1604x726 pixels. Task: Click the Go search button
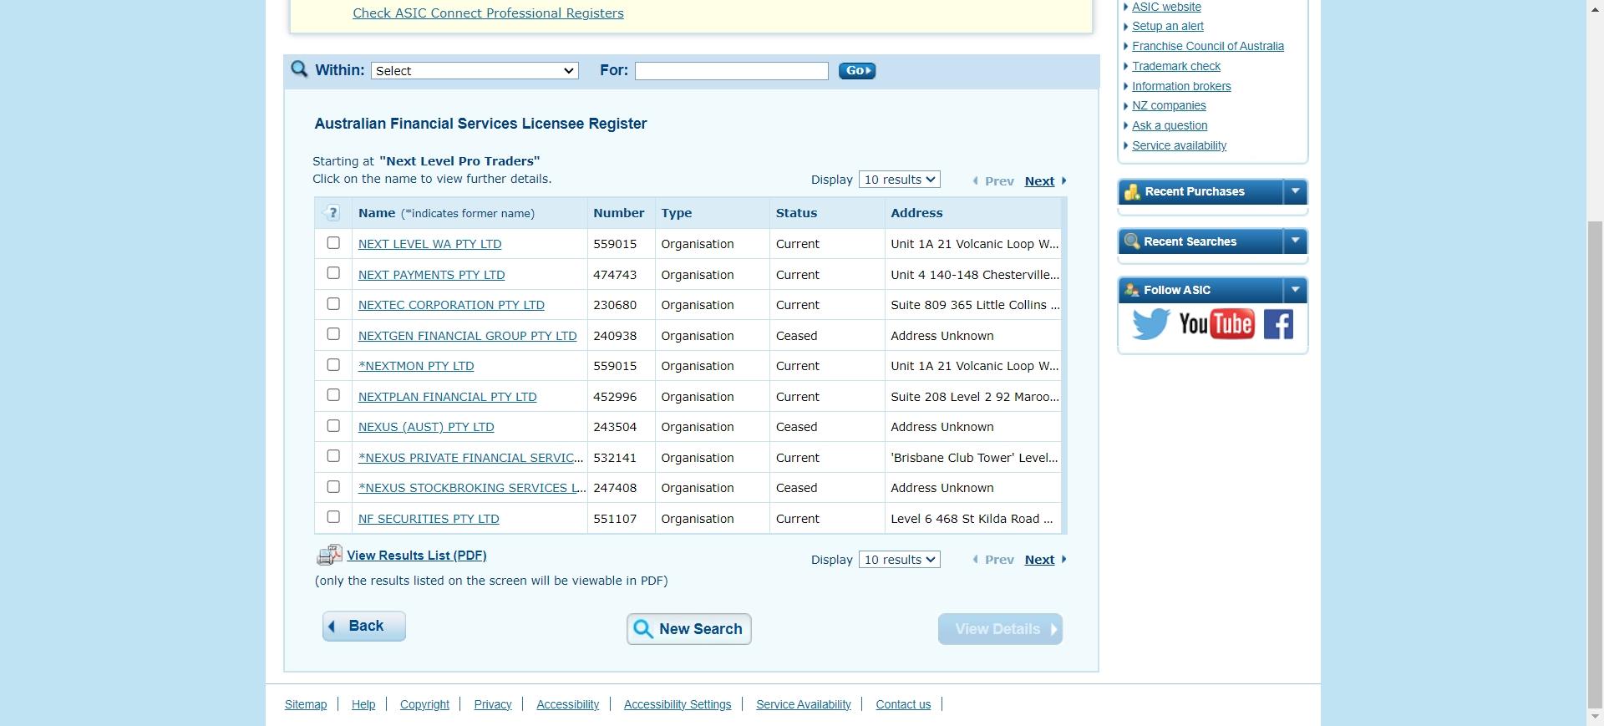point(857,71)
